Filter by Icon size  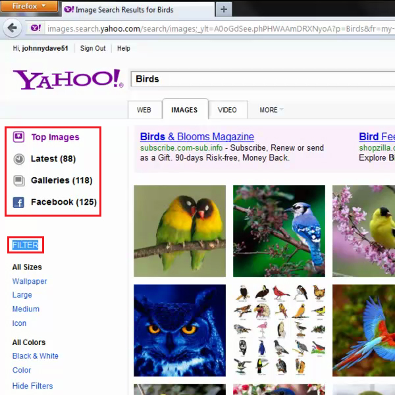point(19,323)
